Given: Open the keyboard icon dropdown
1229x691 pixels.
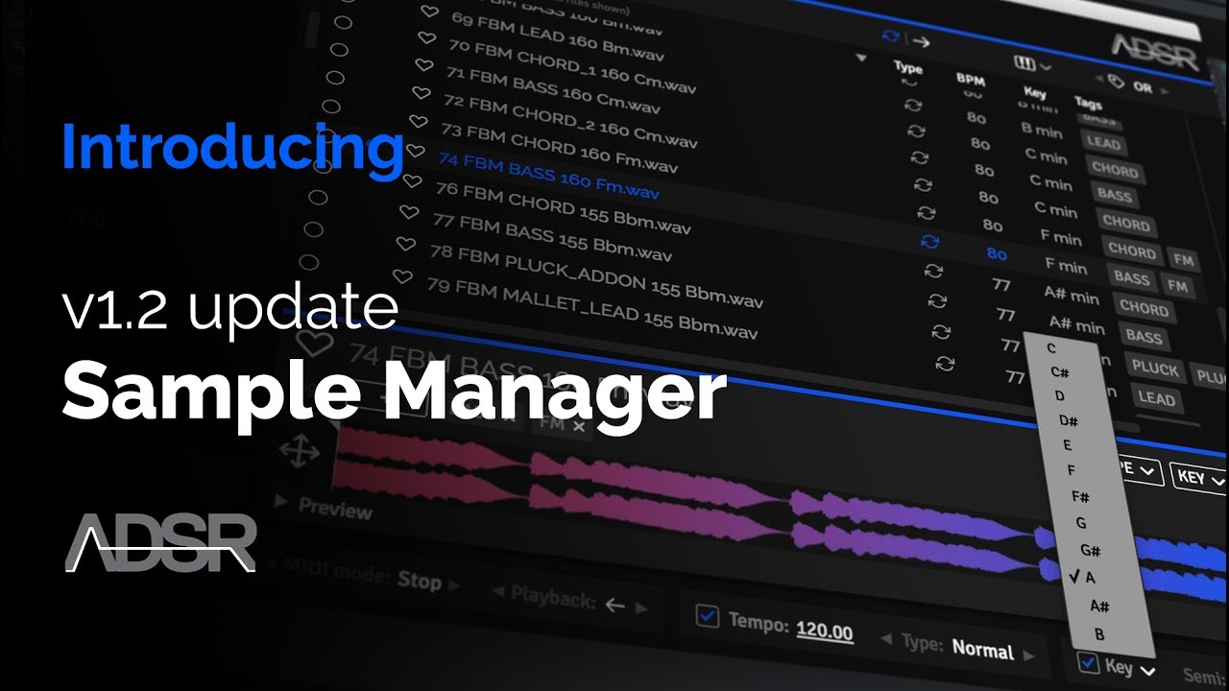Looking at the screenshot, I should tap(1032, 65).
